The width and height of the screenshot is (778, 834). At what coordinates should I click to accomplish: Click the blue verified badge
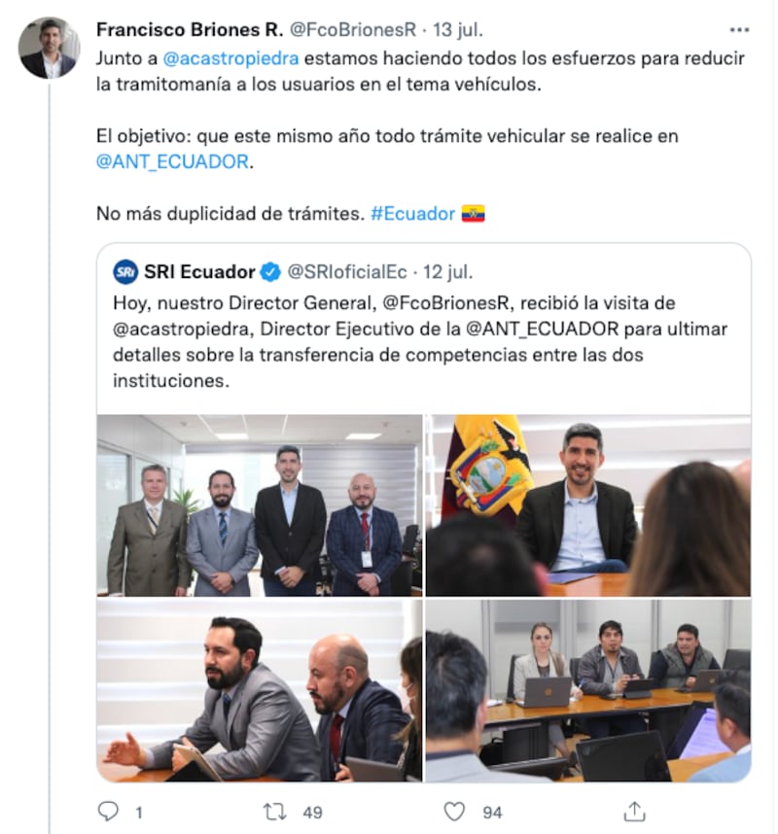(270, 272)
